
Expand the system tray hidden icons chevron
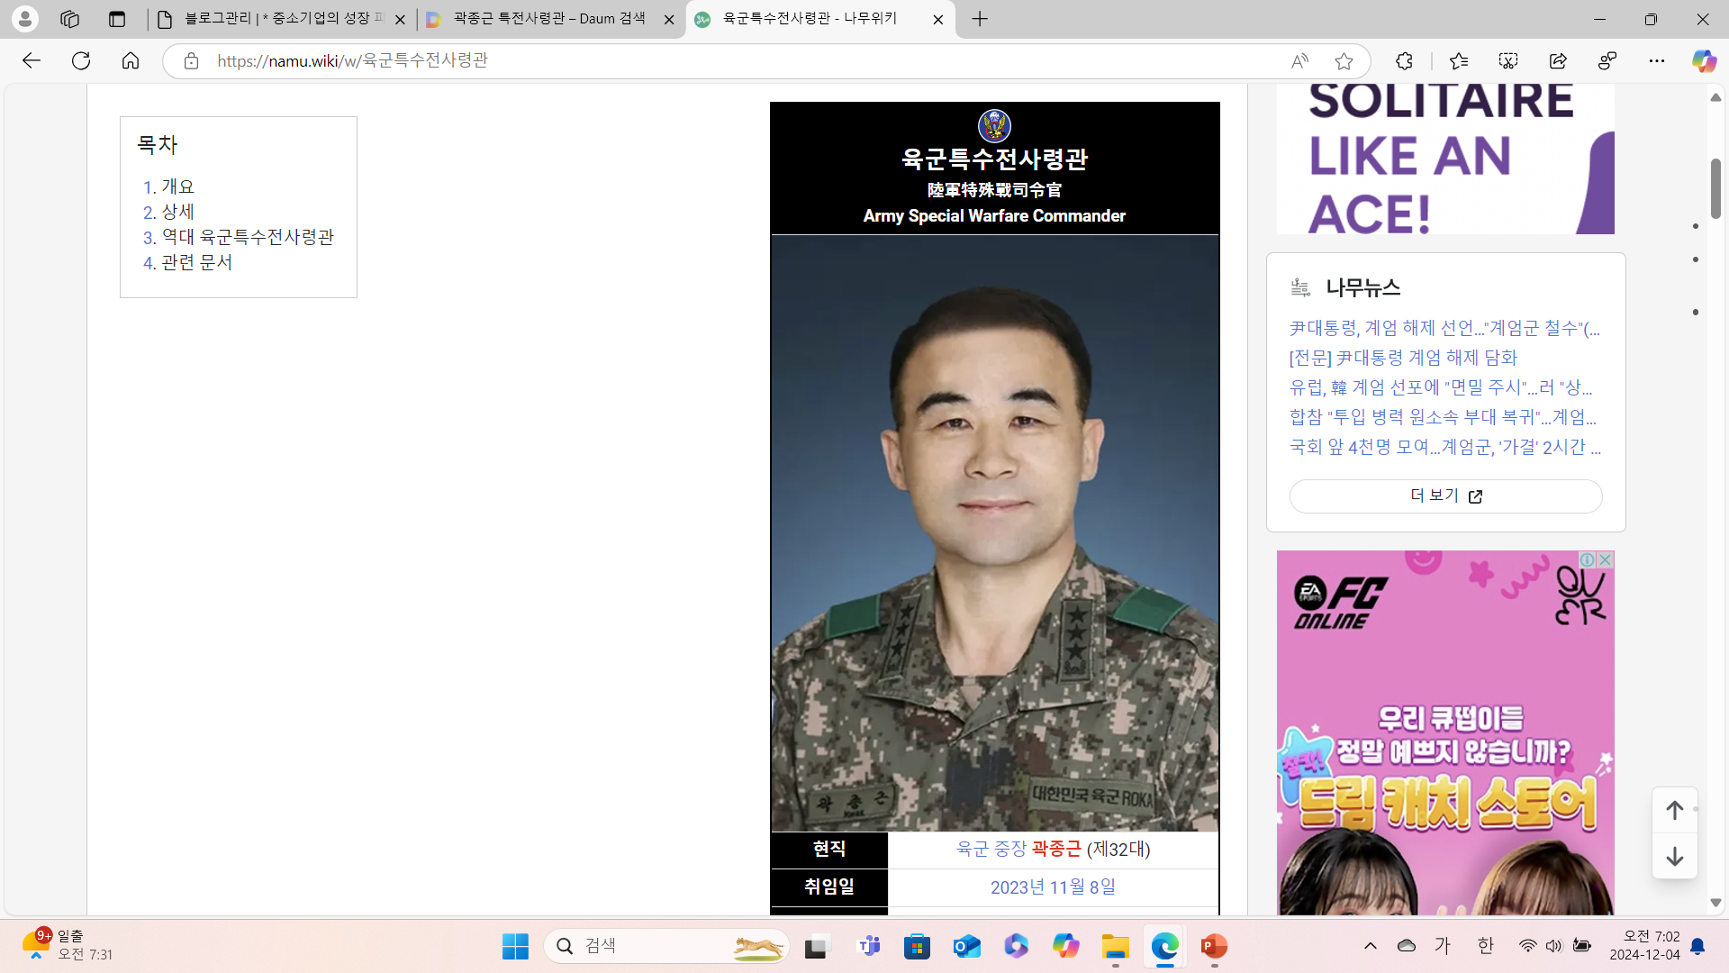pos(1370,946)
